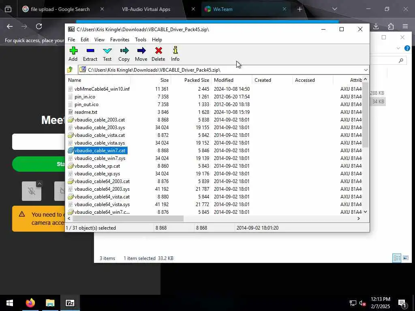Click the red Delete toolbar icon
The width and height of the screenshot is (415, 311).
tap(158, 54)
